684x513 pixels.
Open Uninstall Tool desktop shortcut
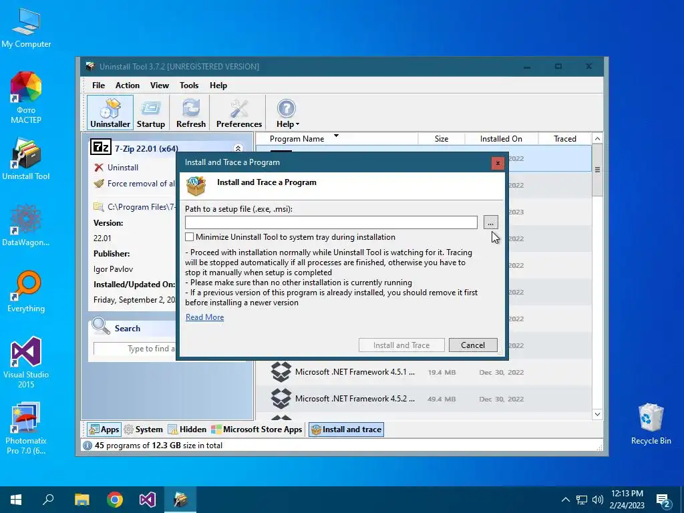point(26,160)
